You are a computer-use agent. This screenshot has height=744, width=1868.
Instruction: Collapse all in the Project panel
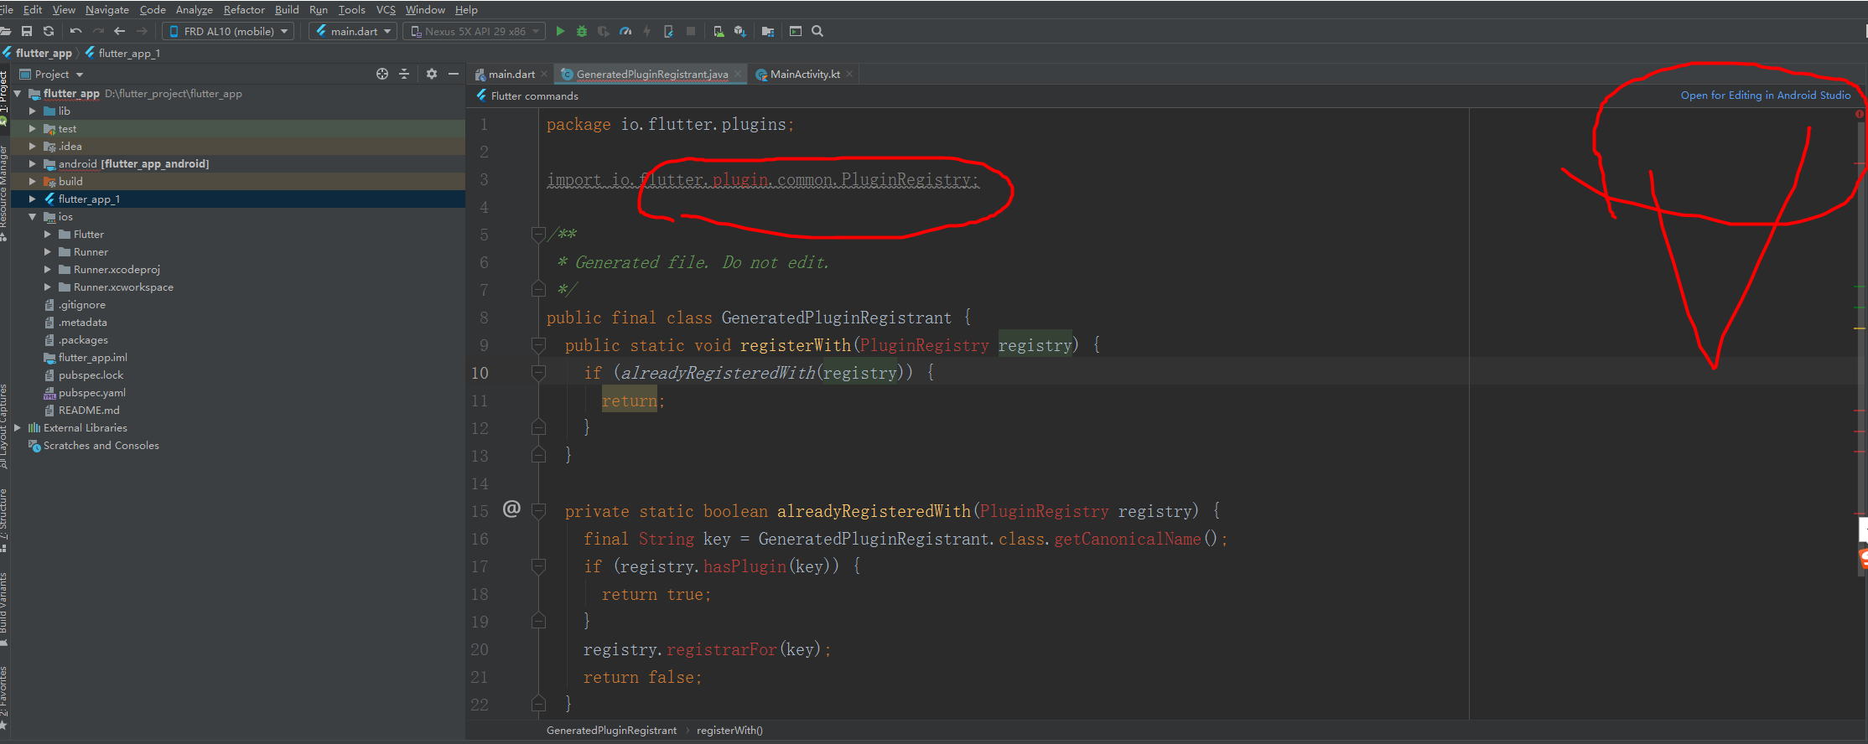[x=404, y=74]
